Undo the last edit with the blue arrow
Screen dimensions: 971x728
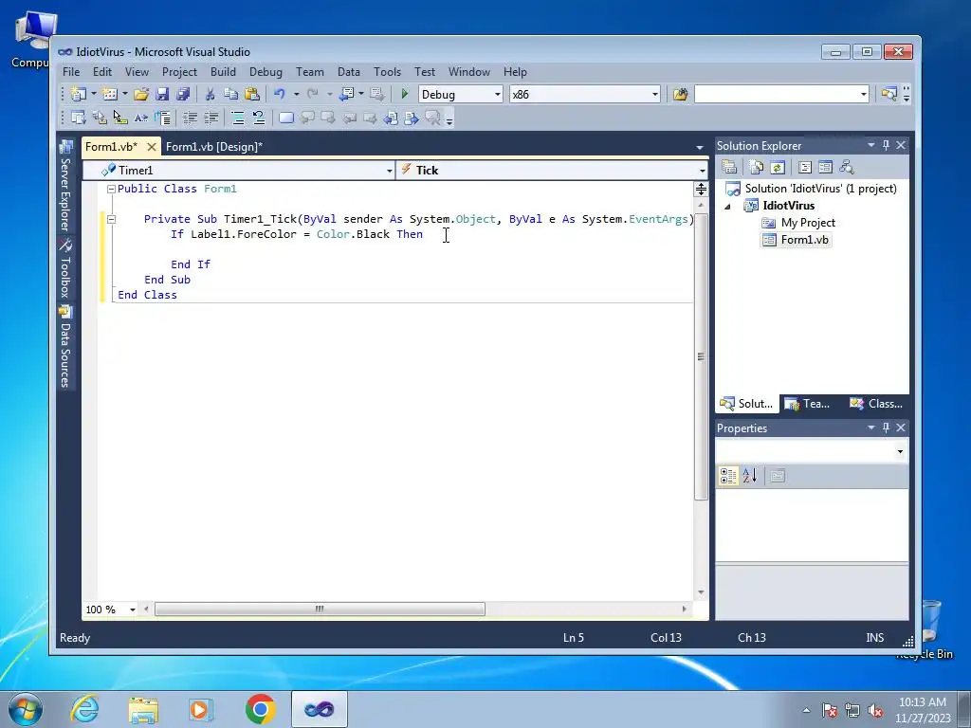(x=280, y=94)
